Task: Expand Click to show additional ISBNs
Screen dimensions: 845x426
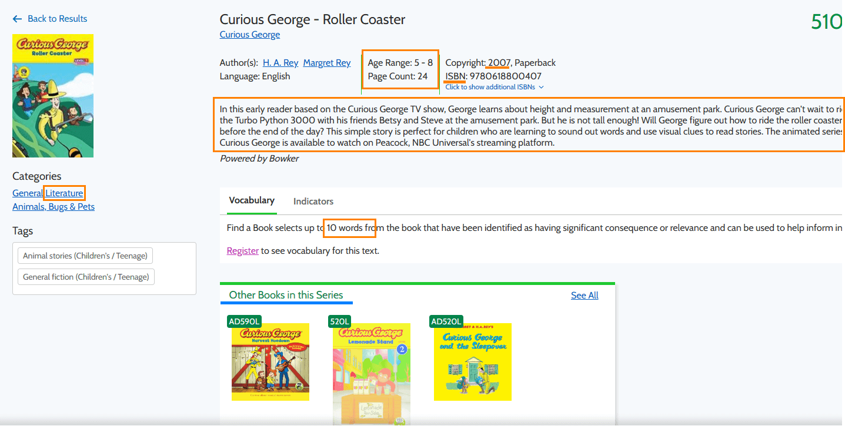Action: pos(490,87)
